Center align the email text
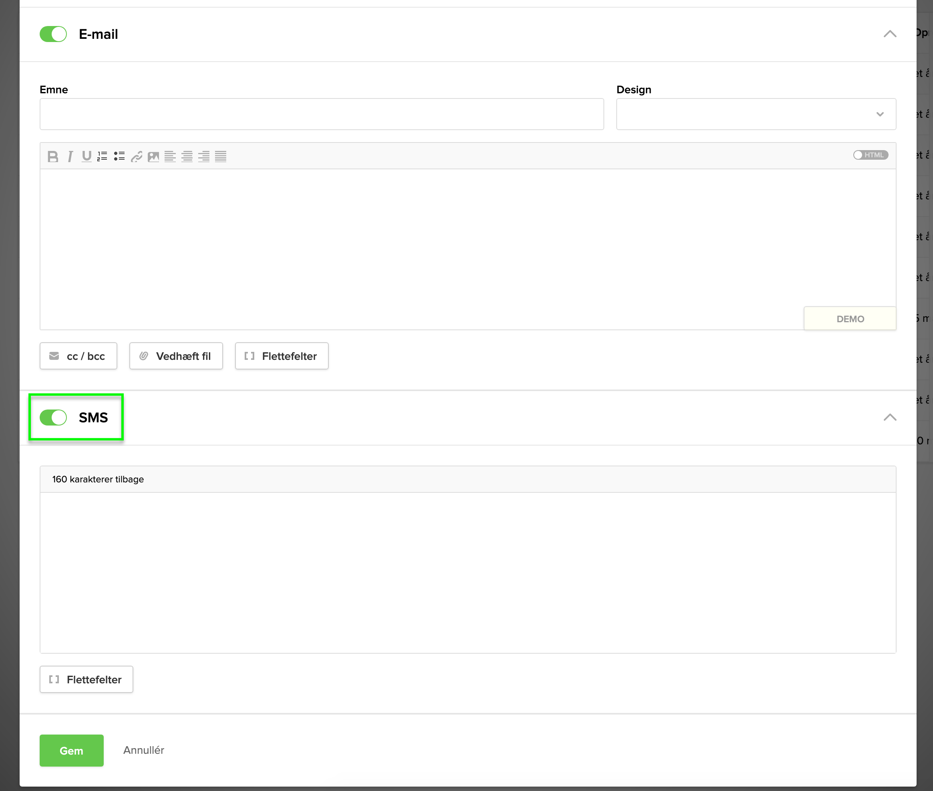933x791 pixels. point(187,157)
